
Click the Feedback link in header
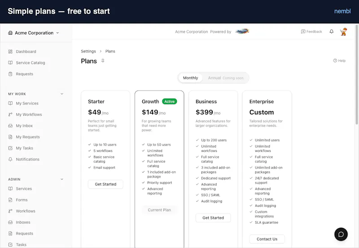pos(311,31)
